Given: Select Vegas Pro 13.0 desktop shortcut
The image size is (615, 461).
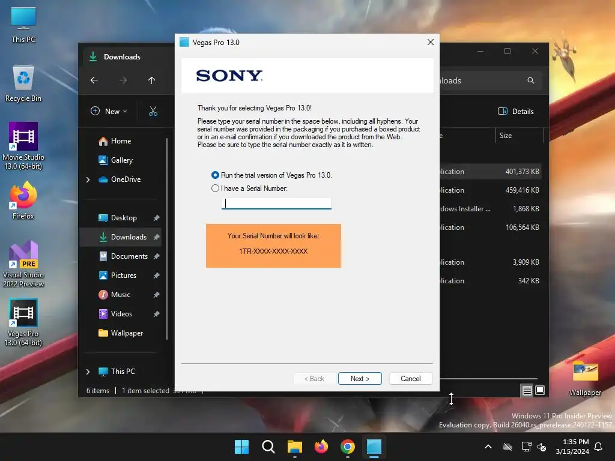Looking at the screenshot, I should (x=23, y=322).
